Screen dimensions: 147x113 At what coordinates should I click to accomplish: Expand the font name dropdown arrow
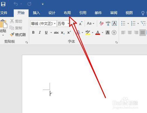[55, 24]
